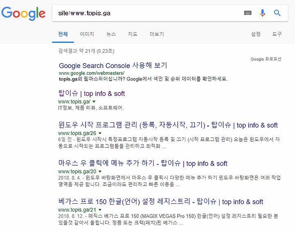Viewport: 295px width, 232px height.
Task: Open 베가스 프로 150 한글 설정 레지스트리 result
Action: (161, 202)
